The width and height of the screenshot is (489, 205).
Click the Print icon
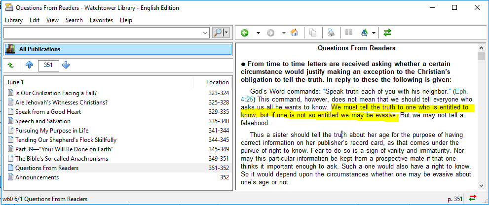[x=331, y=33]
